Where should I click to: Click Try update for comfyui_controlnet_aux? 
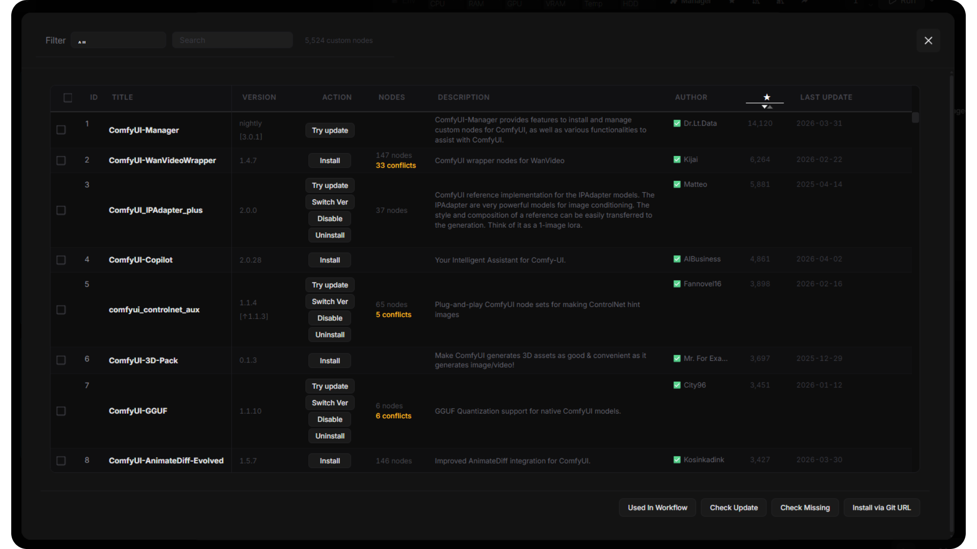click(x=330, y=285)
